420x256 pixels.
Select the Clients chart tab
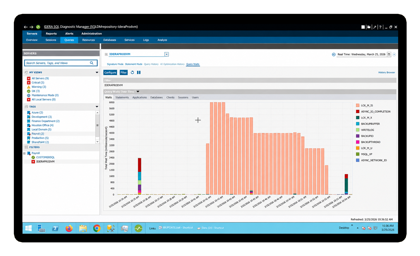(x=170, y=98)
